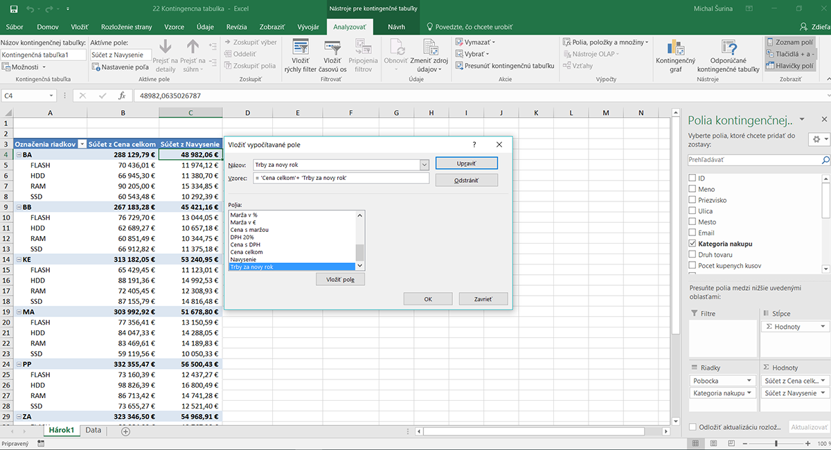The width and height of the screenshot is (831, 450).
Task: Click the Vložiť rýchly filter slicer icon
Action: (301, 48)
